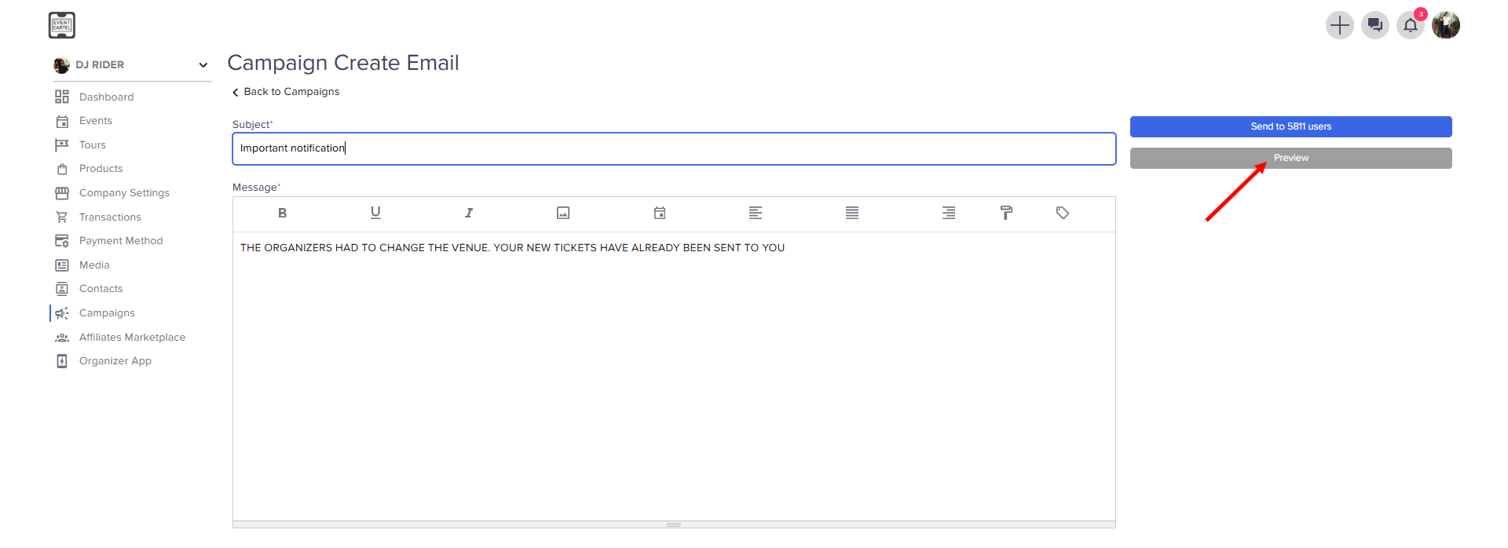1508x548 pixels.
Task: Select Products in sidebar
Action: point(101,169)
